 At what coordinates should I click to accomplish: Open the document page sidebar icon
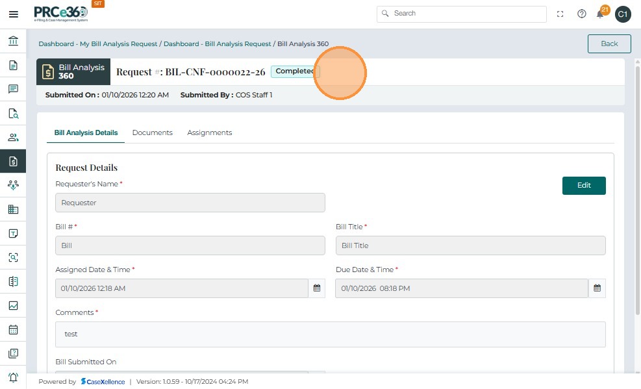coord(13,65)
